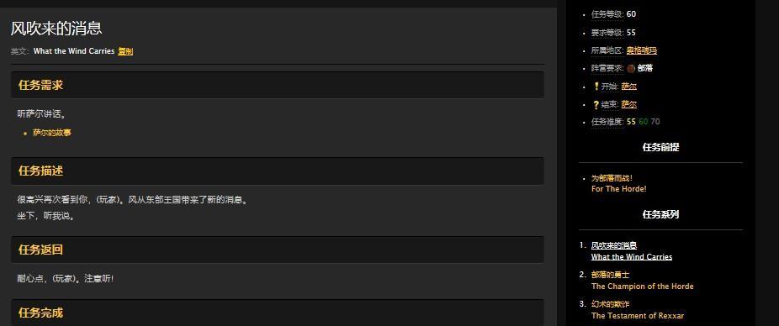Open The Champion of the Horde link
Viewport: 779px width, 326px height.
643,287
